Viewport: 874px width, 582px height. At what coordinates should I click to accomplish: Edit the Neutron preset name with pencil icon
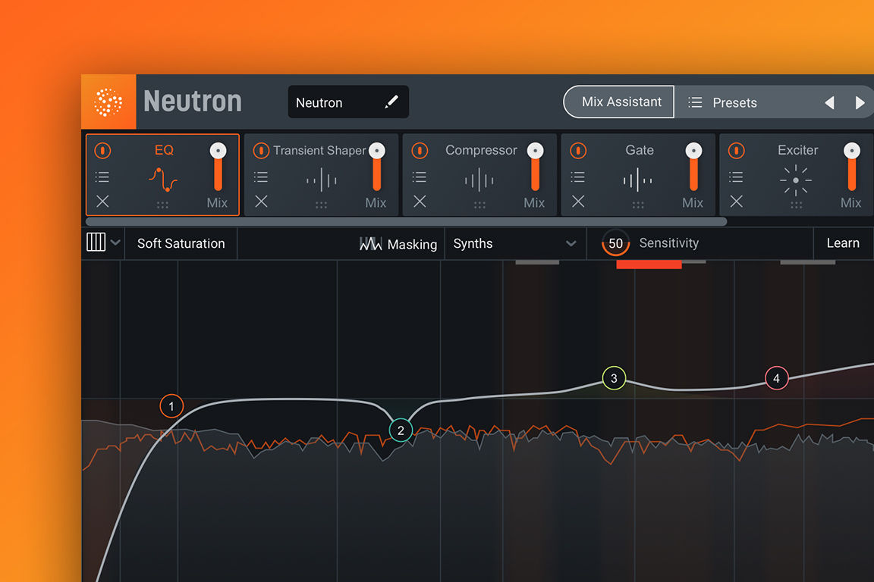coord(391,102)
